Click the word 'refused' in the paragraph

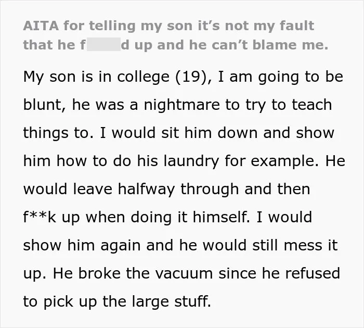(x=313, y=273)
